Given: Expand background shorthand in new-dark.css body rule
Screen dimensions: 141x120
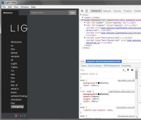Looking at the screenshot, I should click(97, 83).
